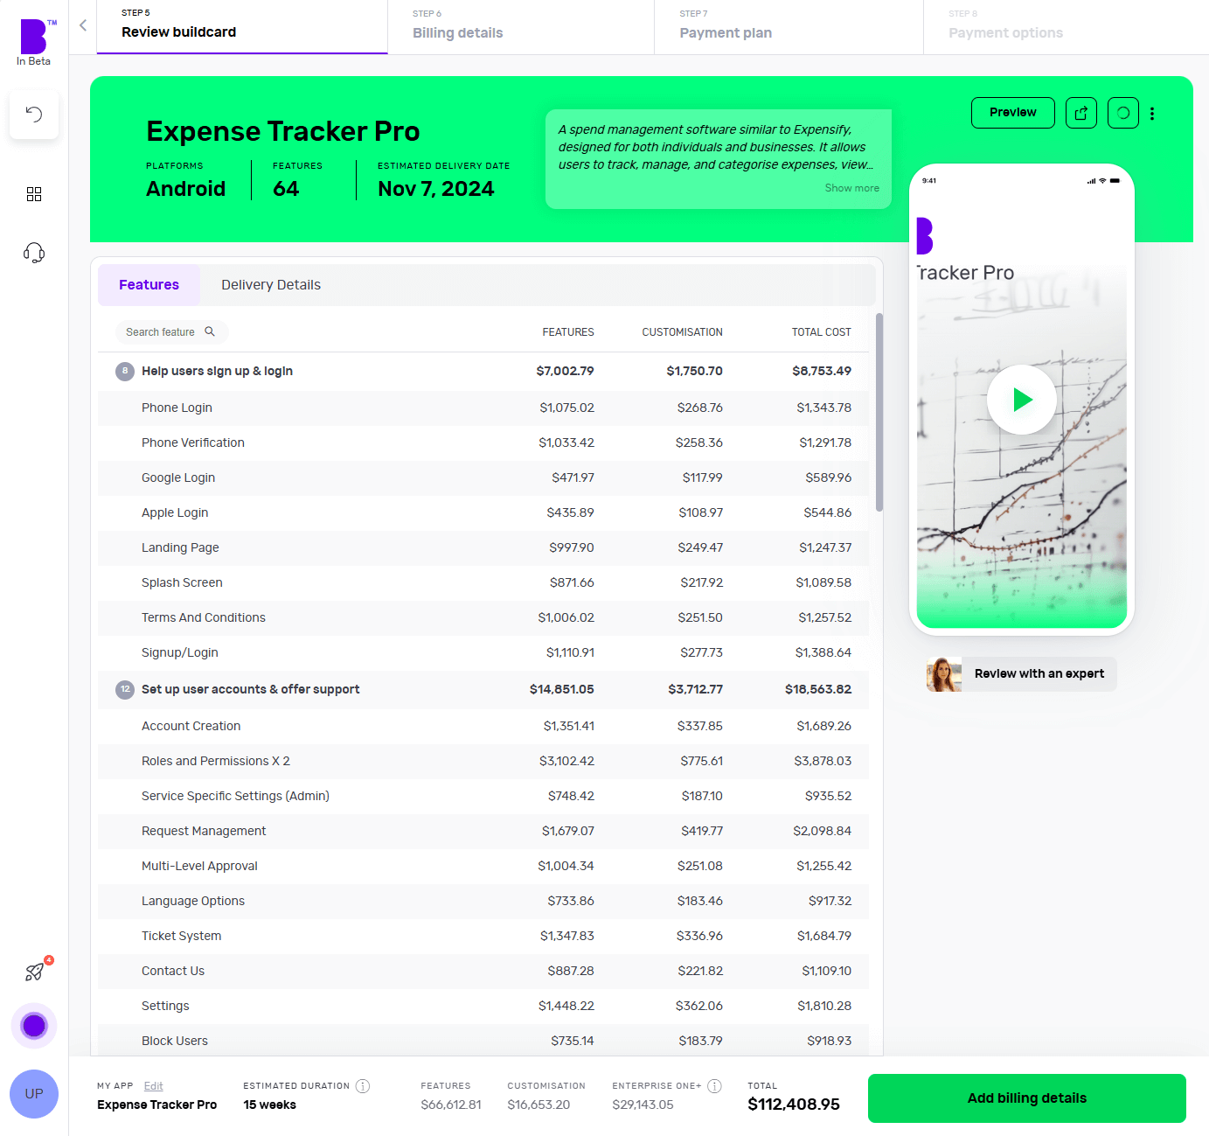Click the back chevron beside Step 5

(83, 25)
